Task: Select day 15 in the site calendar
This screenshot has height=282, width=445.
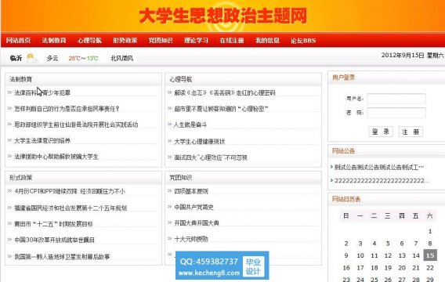Action: tap(430, 255)
